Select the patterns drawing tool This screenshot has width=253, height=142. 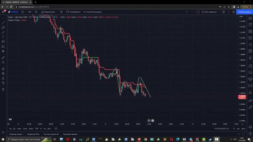point(3,42)
